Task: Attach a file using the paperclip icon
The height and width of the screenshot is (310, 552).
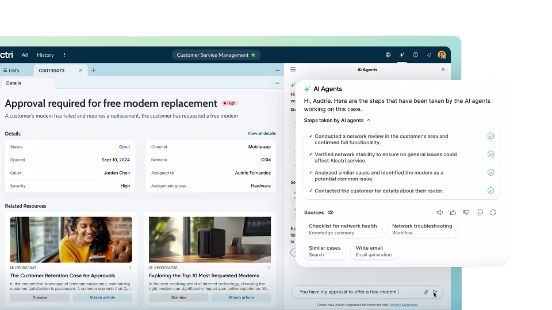Action: [x=426, y=292]
